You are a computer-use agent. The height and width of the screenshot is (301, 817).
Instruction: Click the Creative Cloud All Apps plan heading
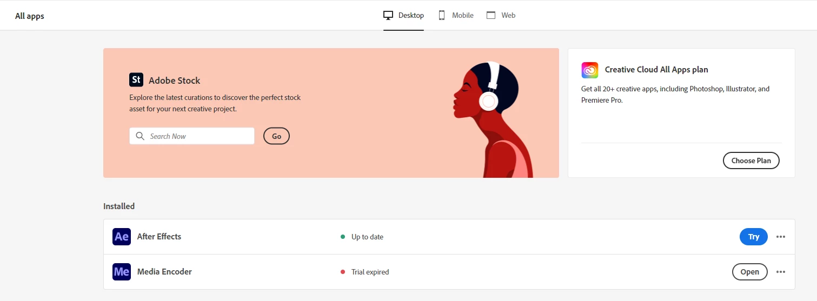click(656, 70)
